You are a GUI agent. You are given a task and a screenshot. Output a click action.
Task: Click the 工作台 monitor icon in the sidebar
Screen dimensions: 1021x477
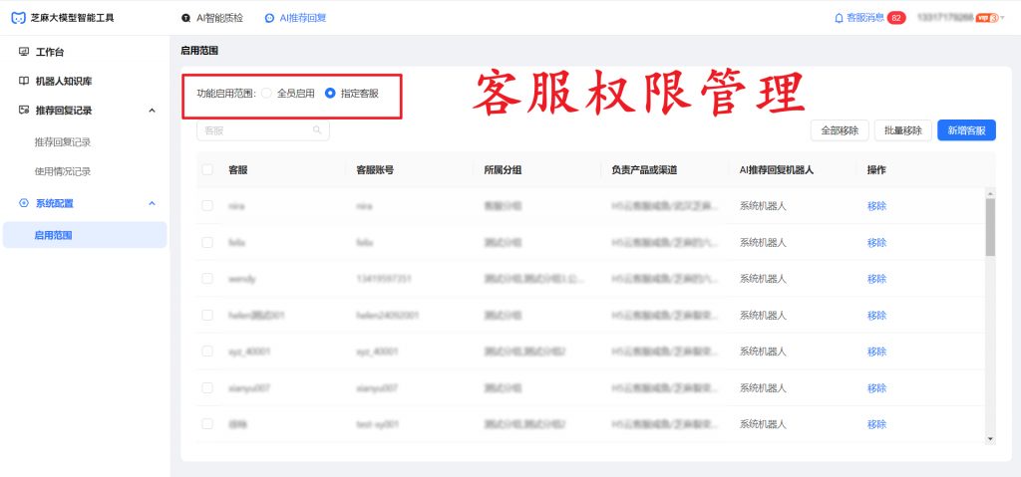[24, 52]
